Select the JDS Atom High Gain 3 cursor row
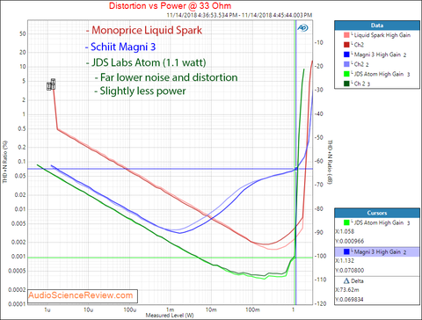Image resolution: width=422 pixels, height=320 pixels. pyautogui.click(x=377, y=222)
